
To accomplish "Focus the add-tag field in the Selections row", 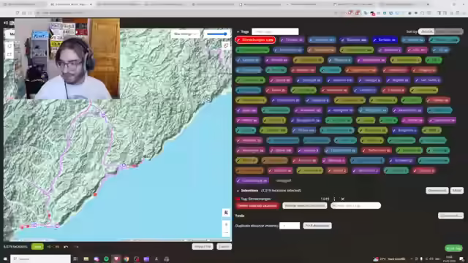I will [x=355, y=206].
